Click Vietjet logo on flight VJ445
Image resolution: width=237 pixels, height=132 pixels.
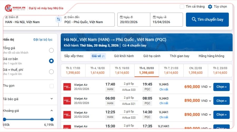pyautogui.click(x=67, y=87)
